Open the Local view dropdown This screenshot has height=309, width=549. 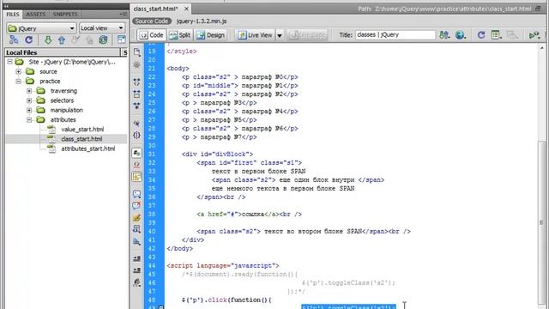click(102, 28)
